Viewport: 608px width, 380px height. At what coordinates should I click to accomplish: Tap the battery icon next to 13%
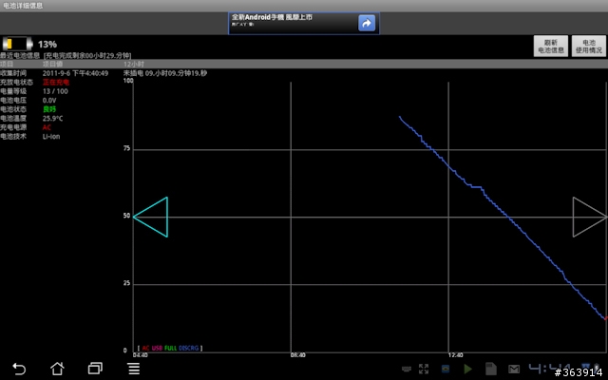pyautogui.click(x=17, y=44)
